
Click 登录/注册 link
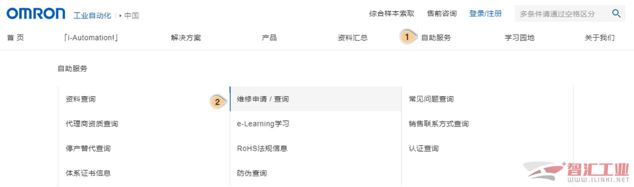[485, 13]
